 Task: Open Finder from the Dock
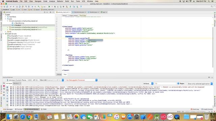pyautogui.click(x=9, y=117)
